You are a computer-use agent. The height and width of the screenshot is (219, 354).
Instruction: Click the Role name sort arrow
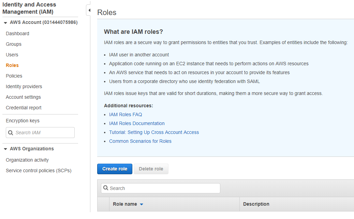coord(142,204)
